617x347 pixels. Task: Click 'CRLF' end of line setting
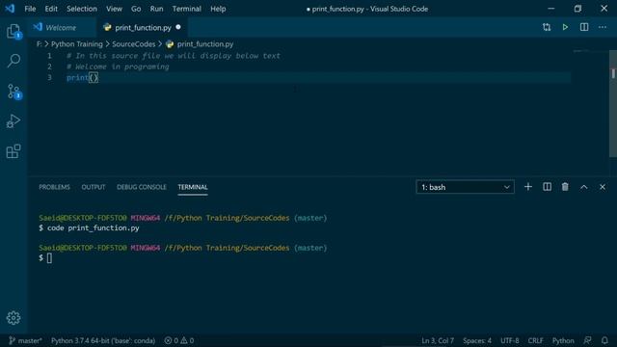coord(535,340)
